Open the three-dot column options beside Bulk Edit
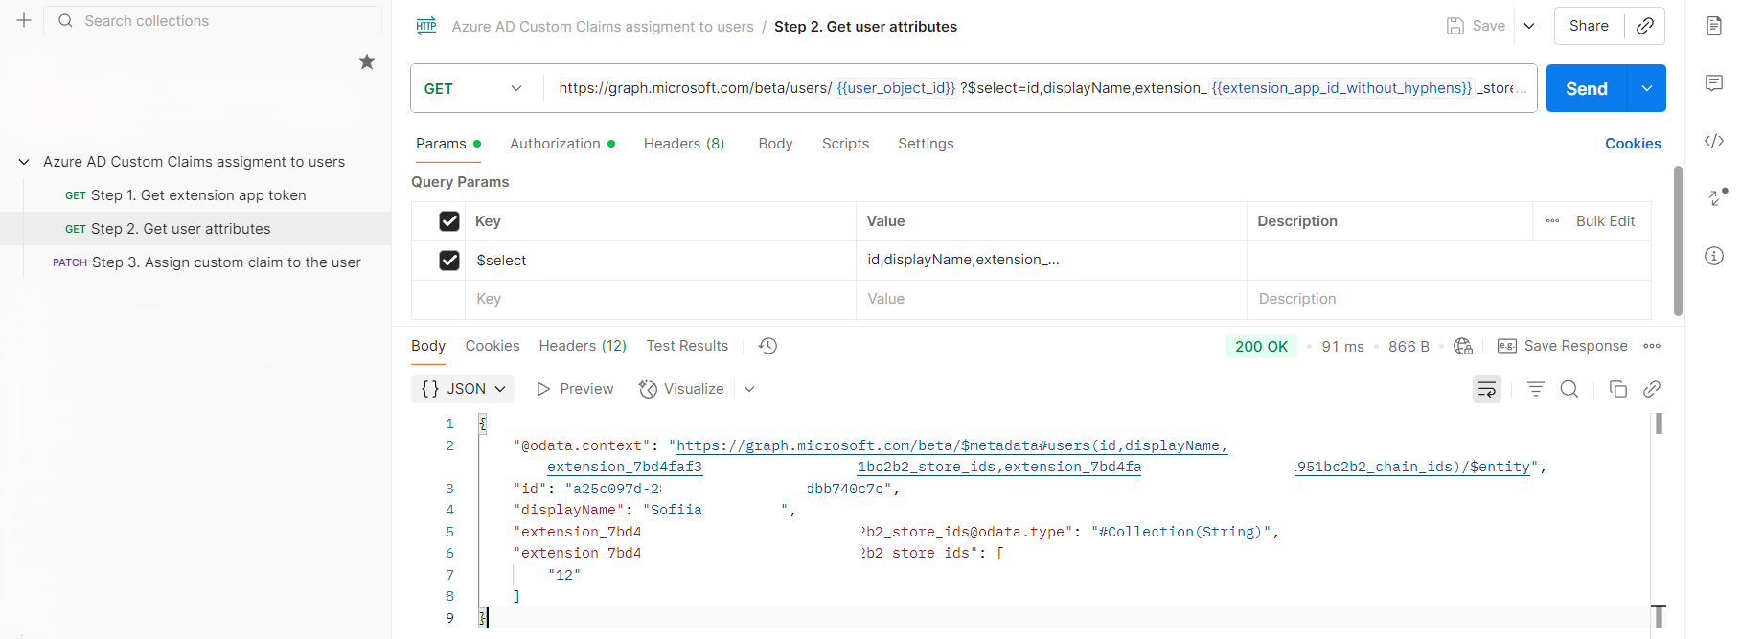1741x639 pixels. point(1552,221)
